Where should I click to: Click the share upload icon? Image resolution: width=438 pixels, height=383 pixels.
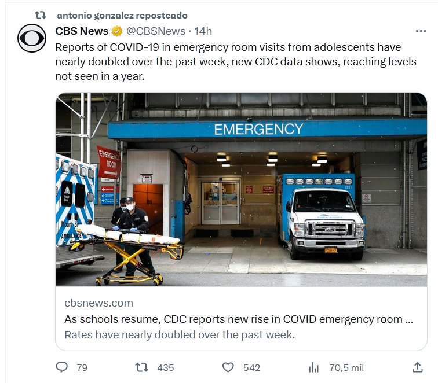pyautogui.click(x=417, y=367)
